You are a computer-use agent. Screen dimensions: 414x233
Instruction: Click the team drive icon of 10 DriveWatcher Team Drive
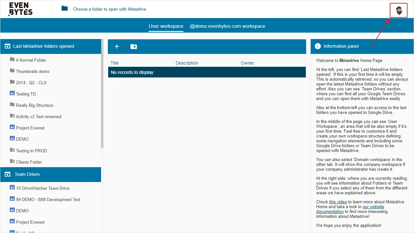[12, 187]
